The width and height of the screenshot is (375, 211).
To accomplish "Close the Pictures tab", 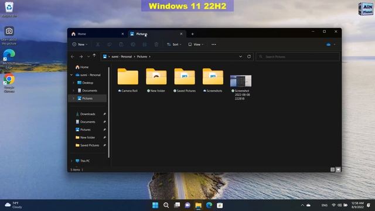I will coord(181,34).
